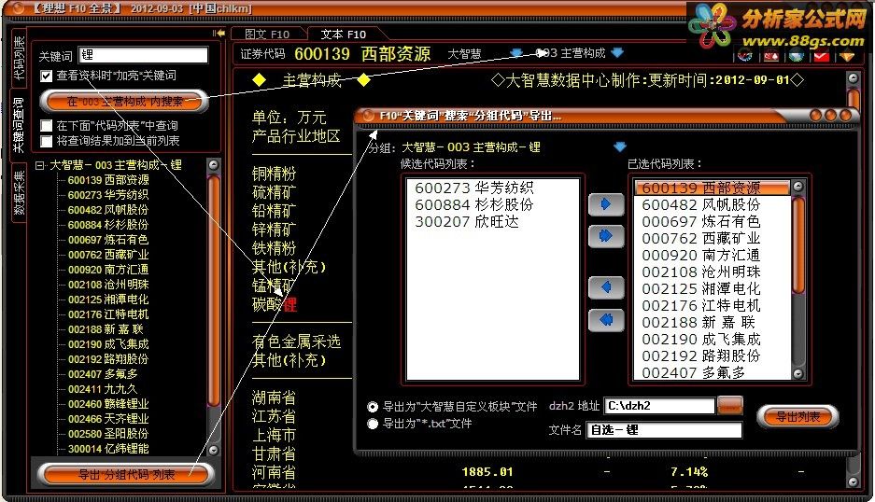The width and height of the screenshot is (875, 502).
Task: Enable search within code list below checkbox
Action: [x=47, y=126]
